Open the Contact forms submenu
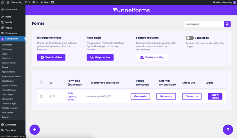237x138 pixels. pyautogui.click(x=9, y=63)
